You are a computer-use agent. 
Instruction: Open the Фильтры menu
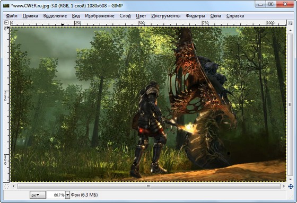coord(195,16)
